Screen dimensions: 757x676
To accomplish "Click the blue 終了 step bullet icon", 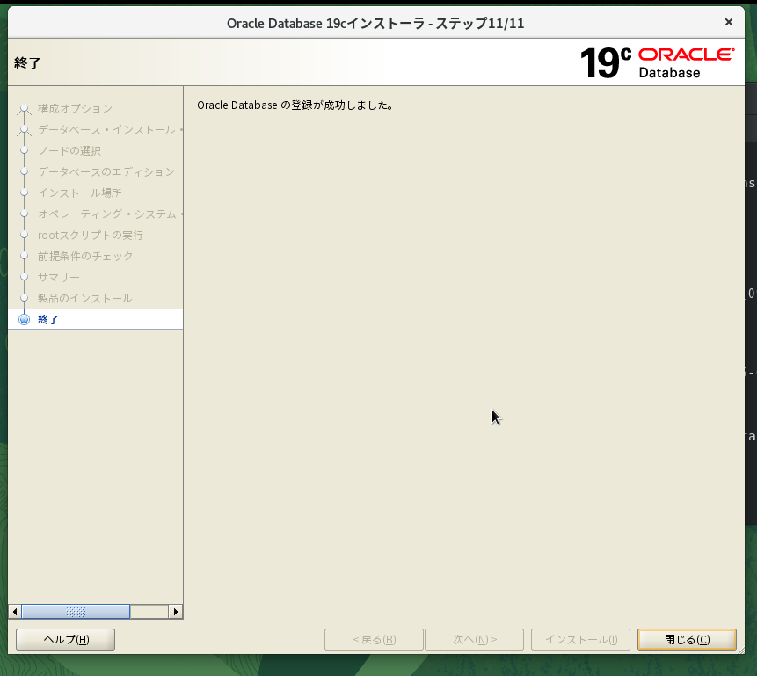I will click(24, 319).
